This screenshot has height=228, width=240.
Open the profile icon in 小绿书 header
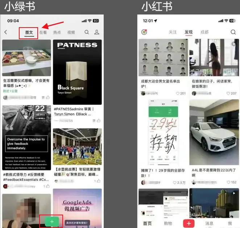click(x=97, y=32)
